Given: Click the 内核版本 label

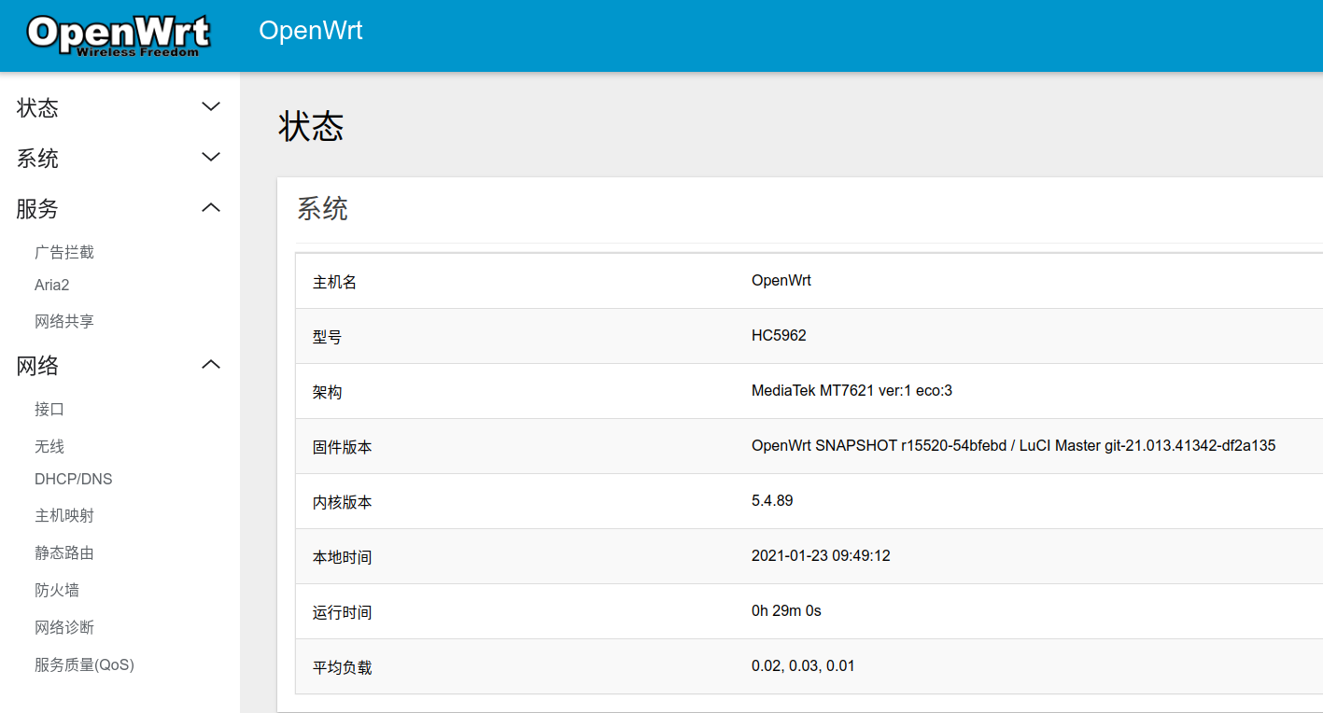Looking at the screenshot, I should tap(342, 502).
